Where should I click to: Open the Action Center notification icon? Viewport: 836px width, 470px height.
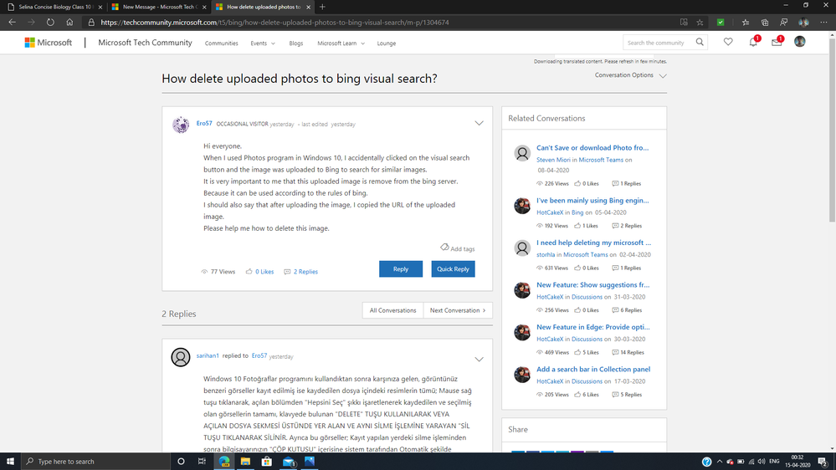coord(823,462)
